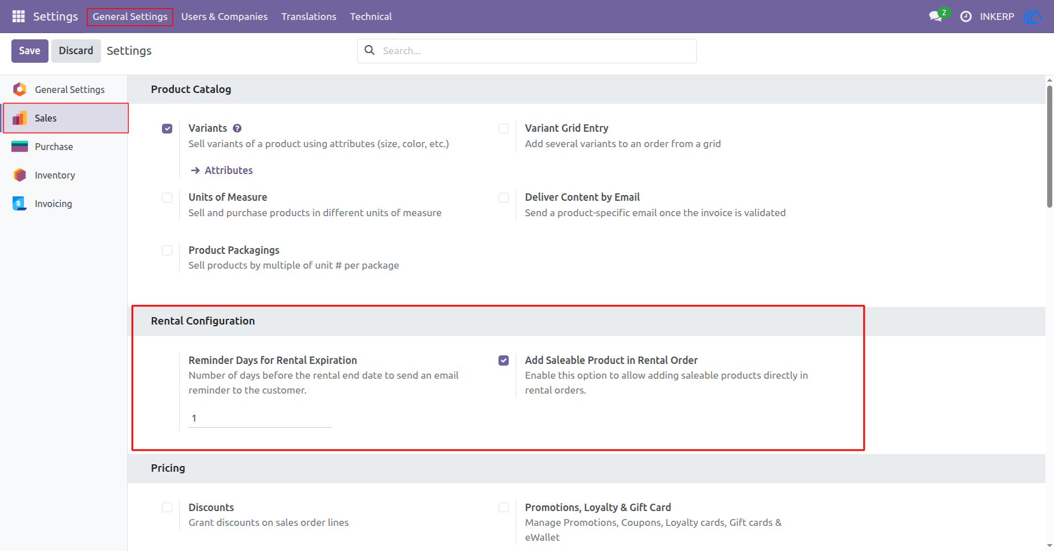The image size is (1054, 551).
Task: Click the INKERP user avatar icon
Action: (x=1032, y=17)
